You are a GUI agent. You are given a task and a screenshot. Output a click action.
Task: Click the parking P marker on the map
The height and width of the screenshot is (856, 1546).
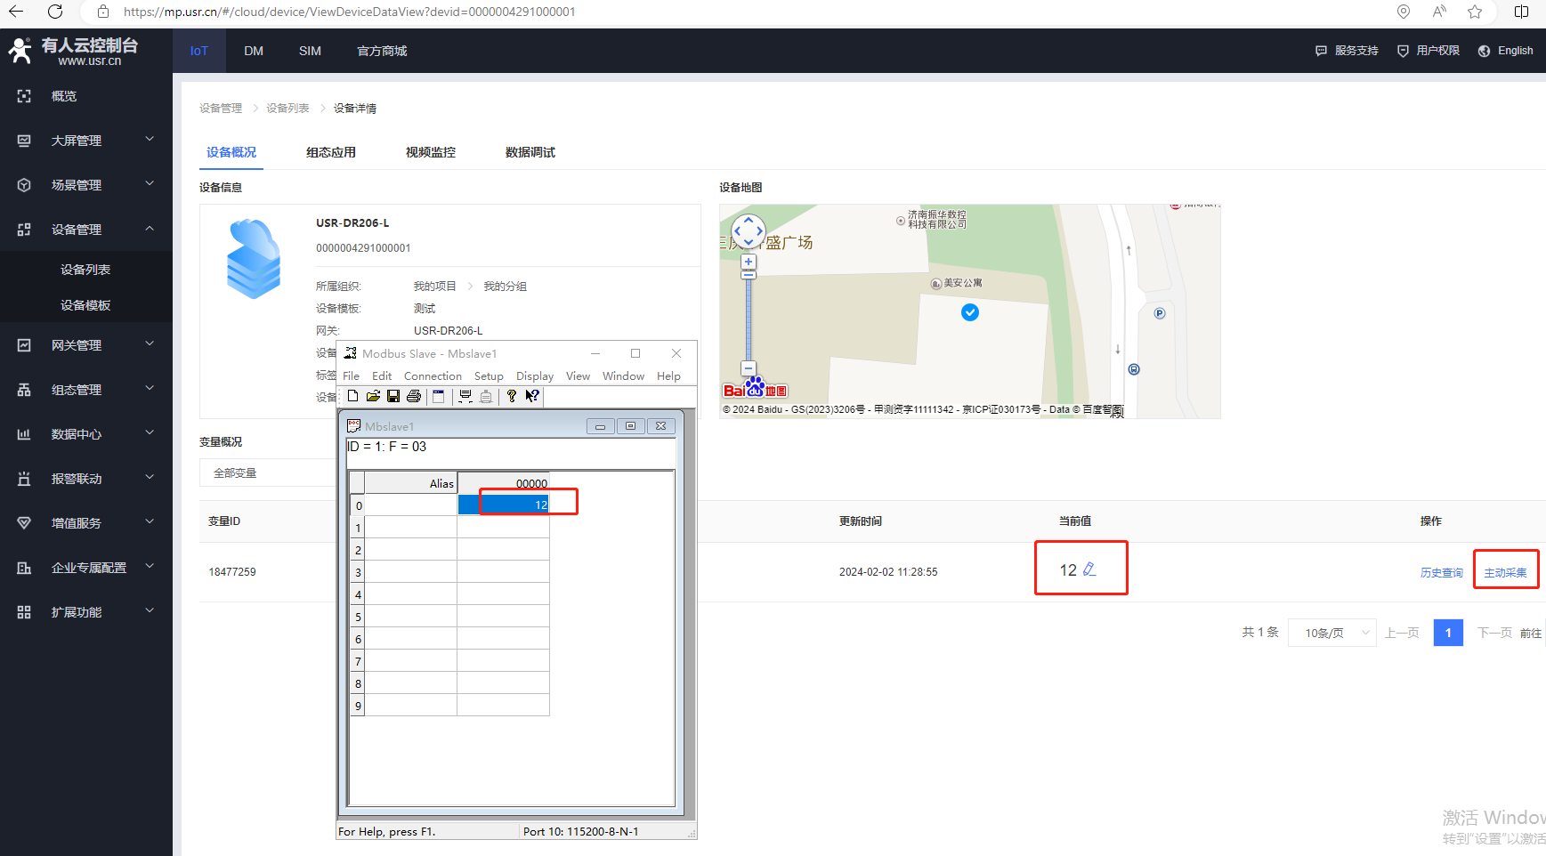1160,313
